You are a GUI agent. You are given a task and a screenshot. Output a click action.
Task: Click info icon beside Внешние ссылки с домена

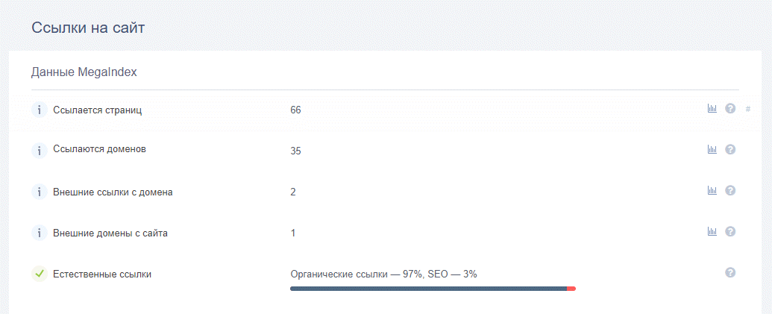pyautogui.click(x=40, y=192)
